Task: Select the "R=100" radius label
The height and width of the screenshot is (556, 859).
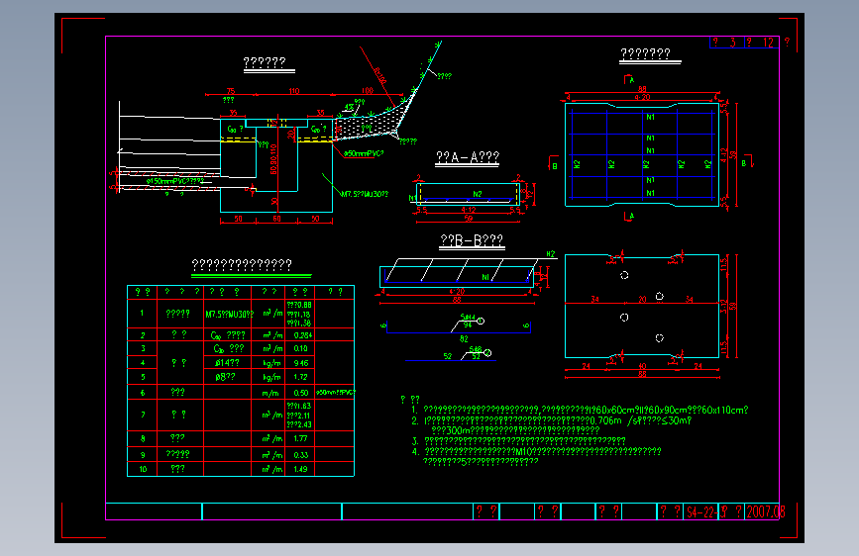Action: [x=380, y=76]
